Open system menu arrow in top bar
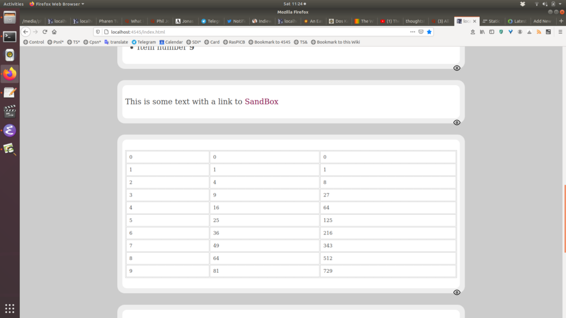The height and width of the screenshot is (318, 566). 560,4
